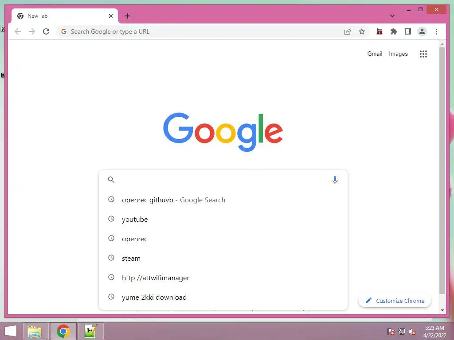Open the taskbar clock showing 3:23 AM

(434, 332)
